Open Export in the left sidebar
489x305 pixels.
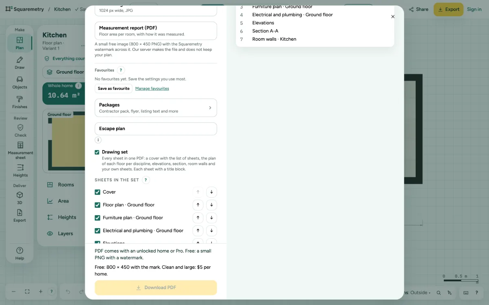[20, 216]
